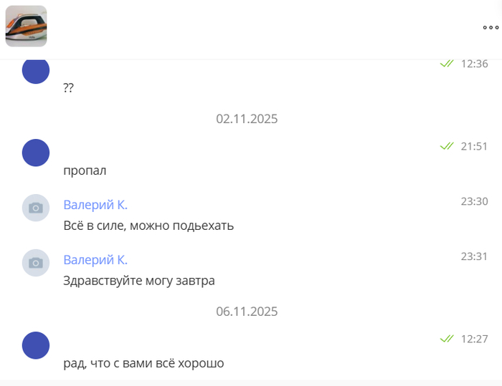
Task: Click the 23:30 message timestamp
Action: pos(474,202)
